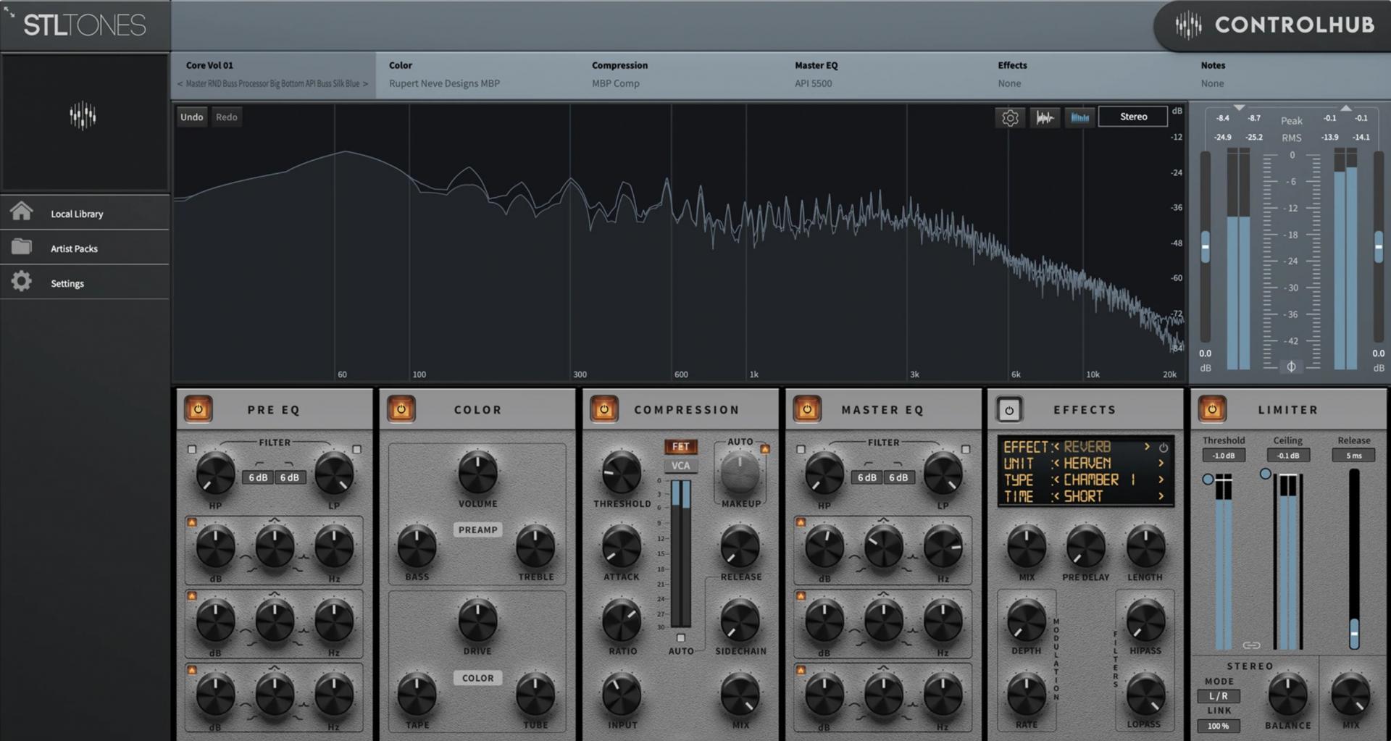
Task: Open Pre EQ HP 6 dB slope selector
Action: tap(259, 477)
